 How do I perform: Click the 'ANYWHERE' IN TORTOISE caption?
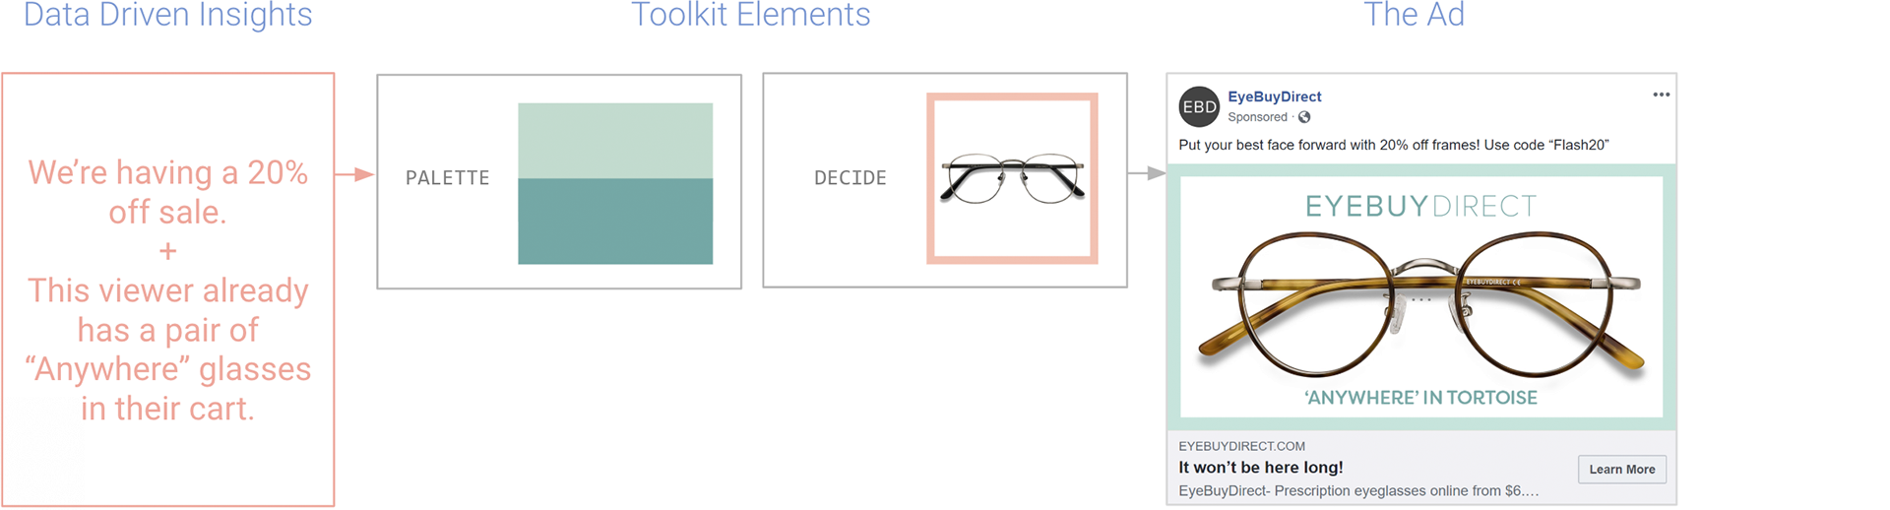click(x=1420, y=398)
